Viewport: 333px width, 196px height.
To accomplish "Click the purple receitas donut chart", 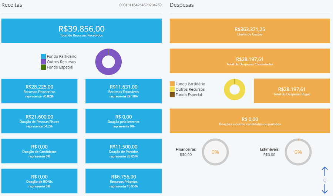I will pos(108,62).
